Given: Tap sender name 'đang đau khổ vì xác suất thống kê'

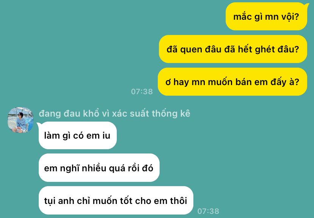Looking at the screenshot, I should [115, 114].
